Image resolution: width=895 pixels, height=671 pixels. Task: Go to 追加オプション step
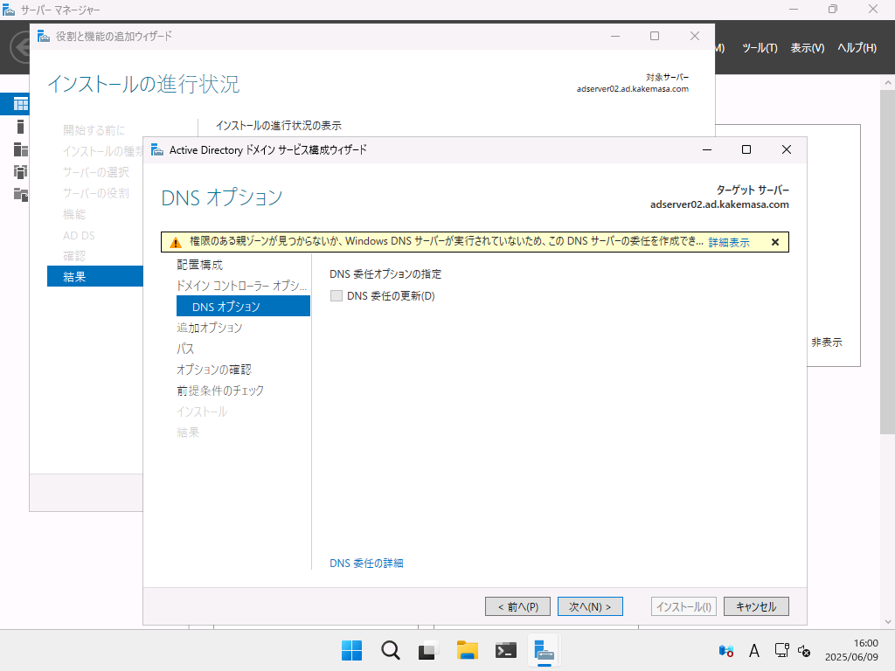(210, 328)
